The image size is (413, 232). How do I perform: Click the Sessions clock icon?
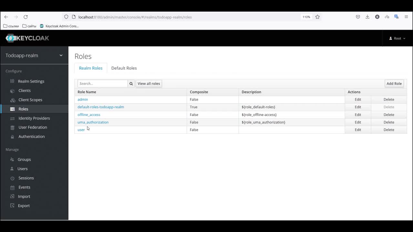(12, 178)
